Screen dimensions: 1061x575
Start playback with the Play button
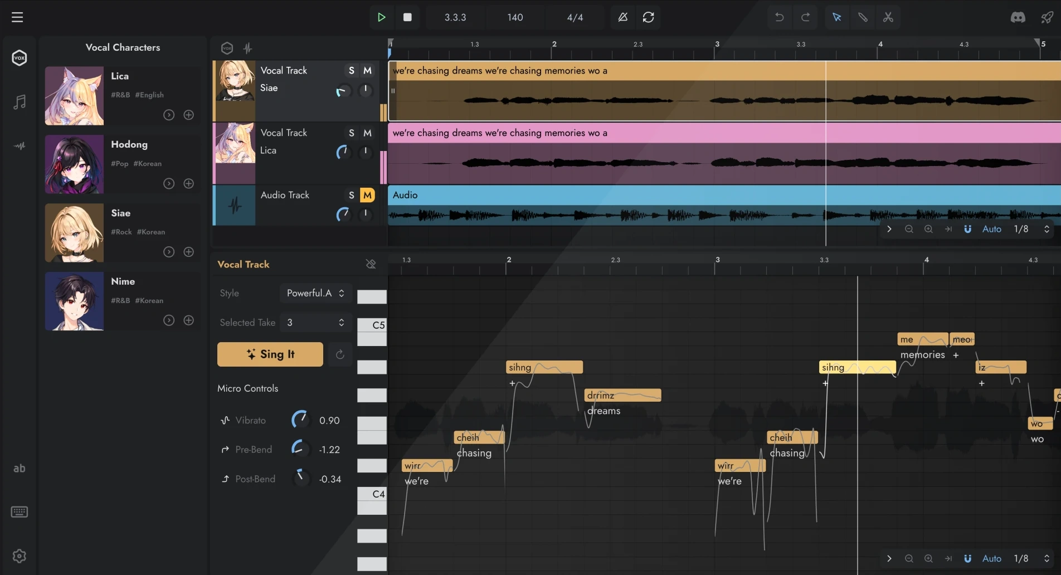coord(382,17)
